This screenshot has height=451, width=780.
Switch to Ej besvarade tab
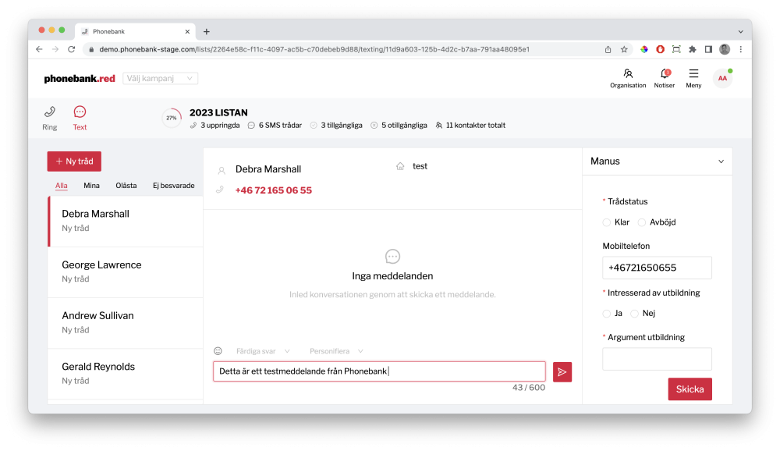pyautogui.click(x=173, y=186)
